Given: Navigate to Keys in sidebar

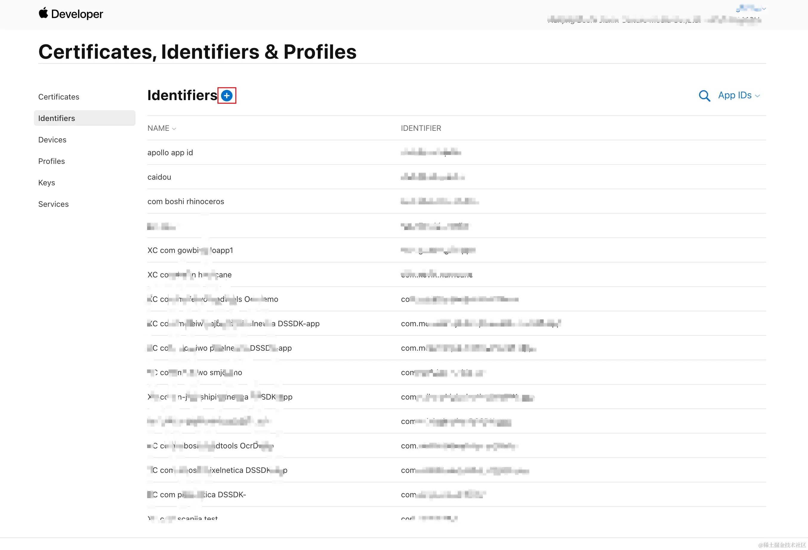Looking at the screenshot, I should coord(47,183).
